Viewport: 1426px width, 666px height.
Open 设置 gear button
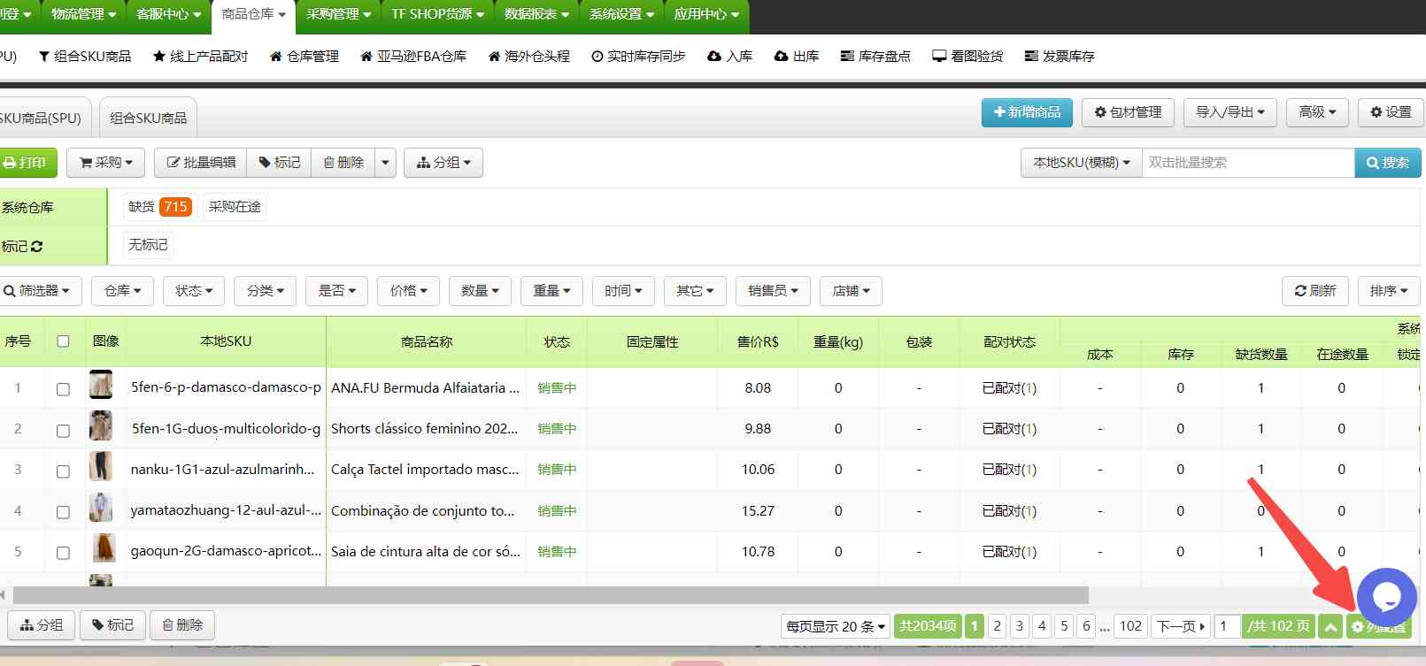coord(1391,112)
